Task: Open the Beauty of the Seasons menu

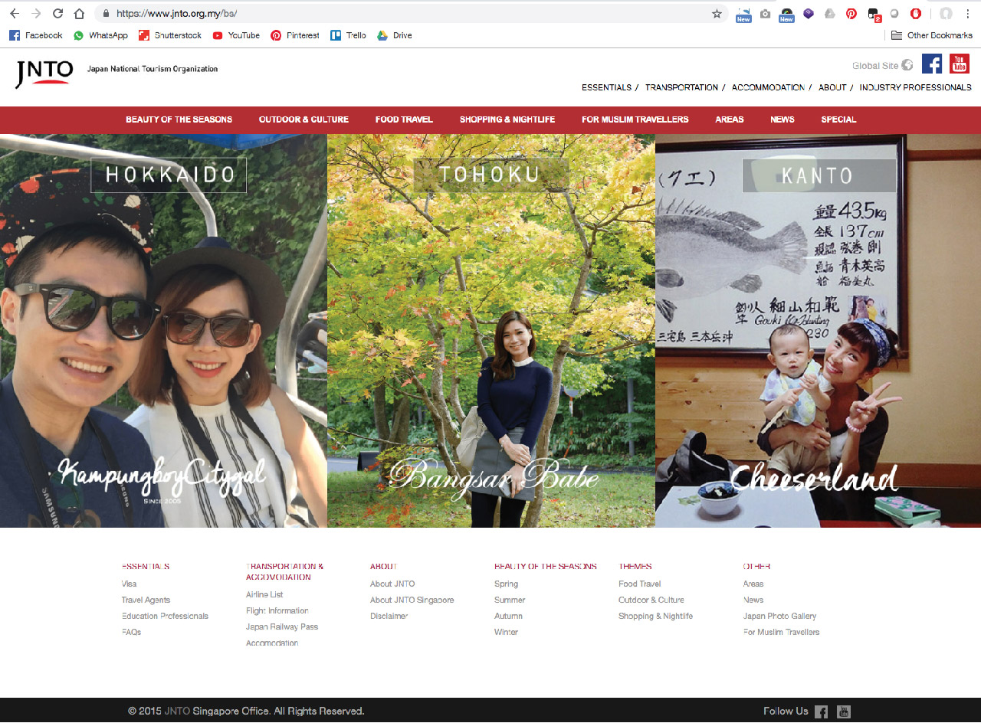Action: click(x=179, y=119)
